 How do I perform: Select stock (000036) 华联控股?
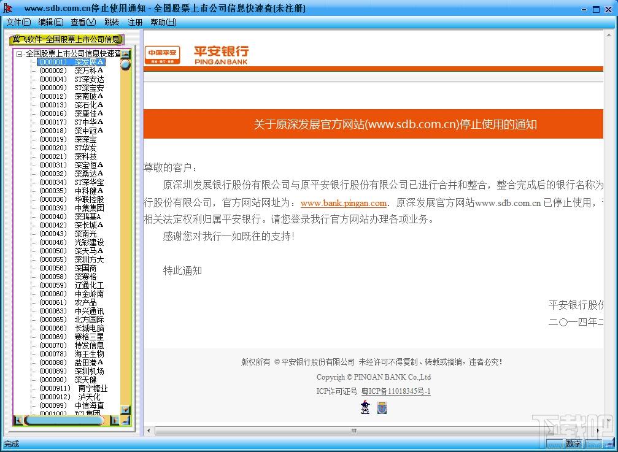click(x=72, y=199)
